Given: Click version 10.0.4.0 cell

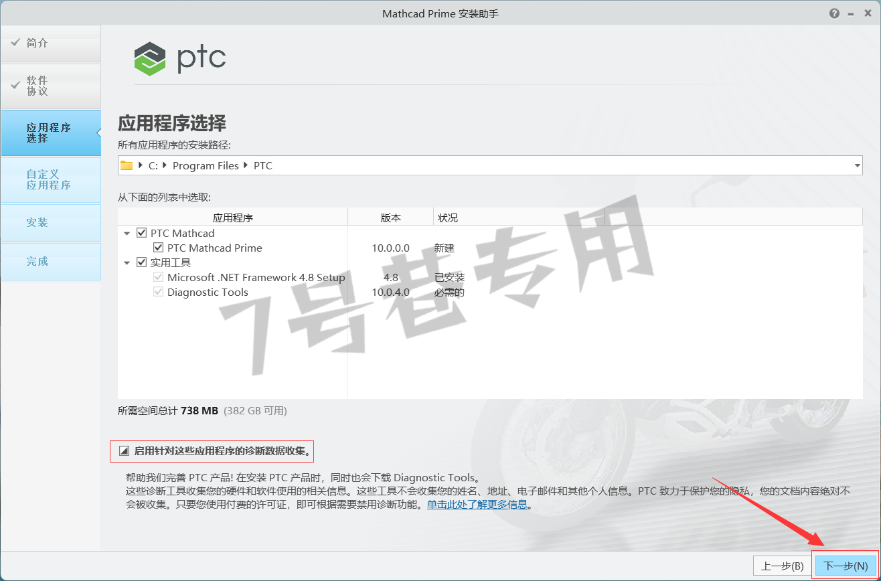Looking at the screenshot, I should tap(391, 292).
